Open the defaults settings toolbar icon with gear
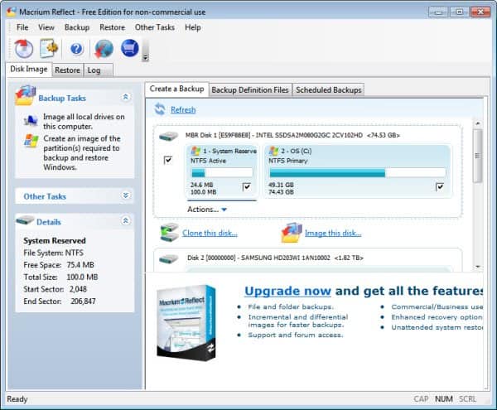497x410 pixels. pyautogui.click(x=49, y=49)
